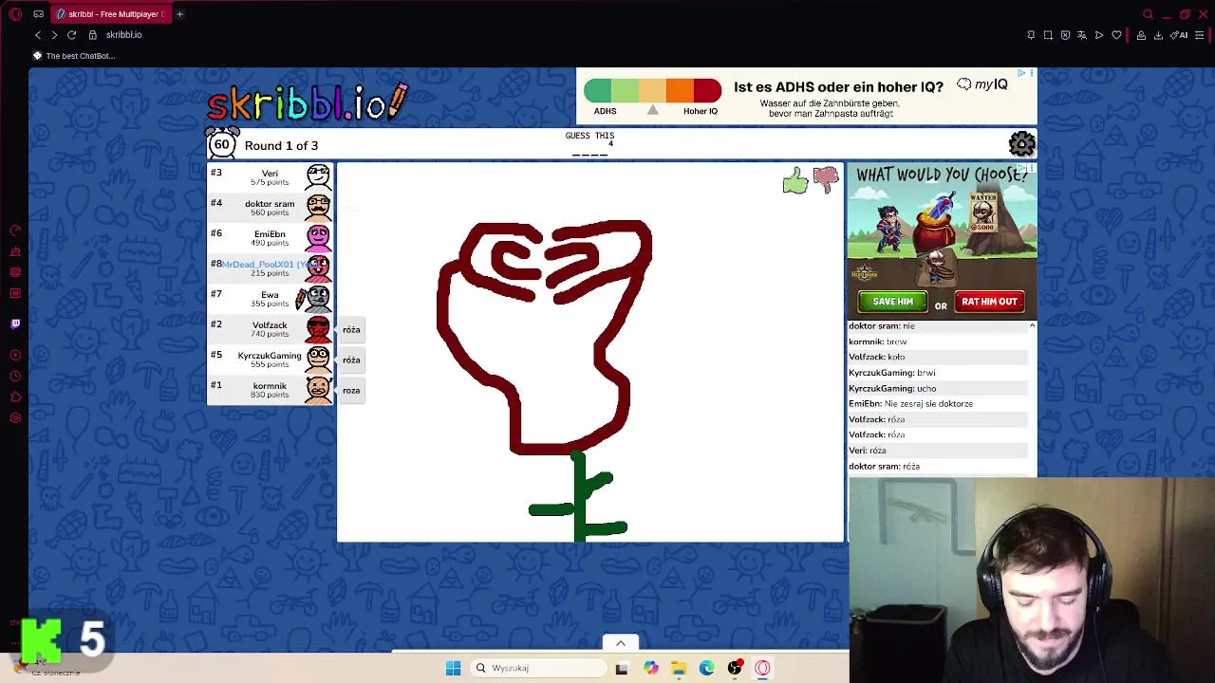The image size is (1215, 683).
Task: Reload the skribbl.io page
Action: 71,35
